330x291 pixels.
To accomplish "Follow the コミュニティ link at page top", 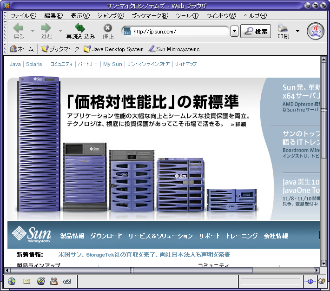I will click(x=61, y=64).
